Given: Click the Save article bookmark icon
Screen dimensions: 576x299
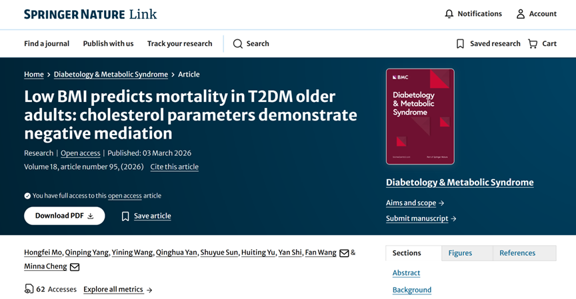Looking at the screenshot, I should coord(125,216).
